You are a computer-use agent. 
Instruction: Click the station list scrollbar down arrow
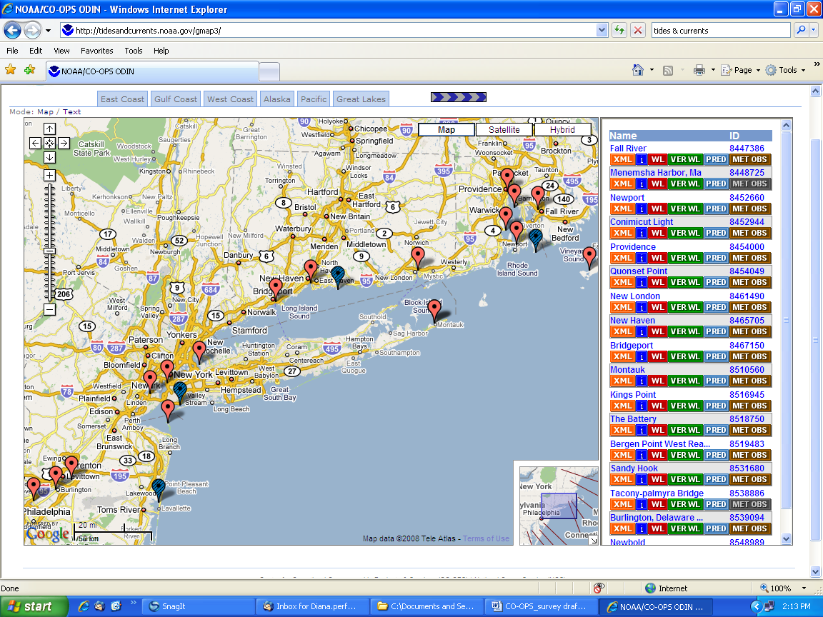point(787,538)
